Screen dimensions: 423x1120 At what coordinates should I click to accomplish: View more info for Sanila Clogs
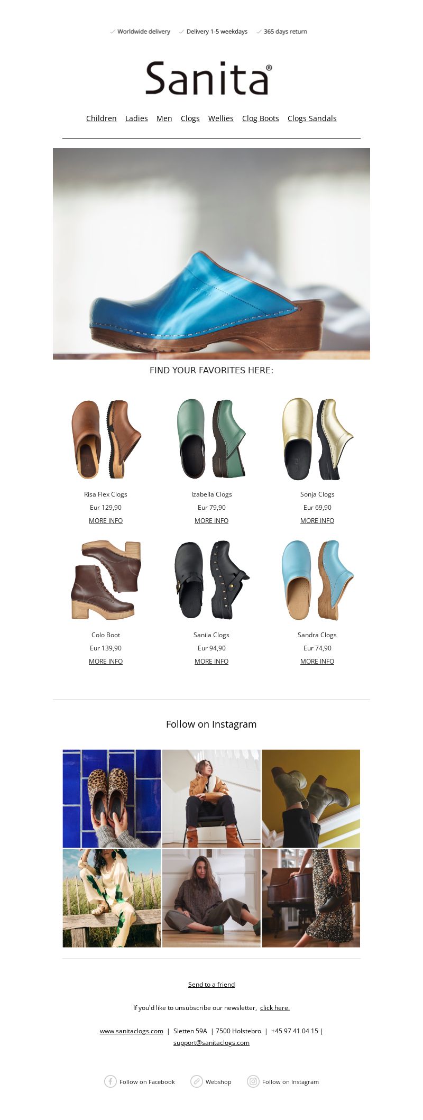(x=212, y=662)
